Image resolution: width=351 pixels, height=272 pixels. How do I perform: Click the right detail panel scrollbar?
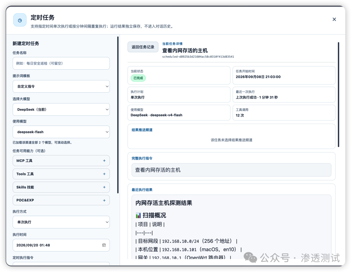pyautogui.click(x=338, y=94)
